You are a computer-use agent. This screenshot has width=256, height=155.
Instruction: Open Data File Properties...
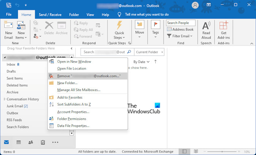coord(87,126)
